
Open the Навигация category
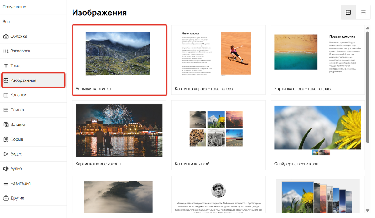point(33,183)
